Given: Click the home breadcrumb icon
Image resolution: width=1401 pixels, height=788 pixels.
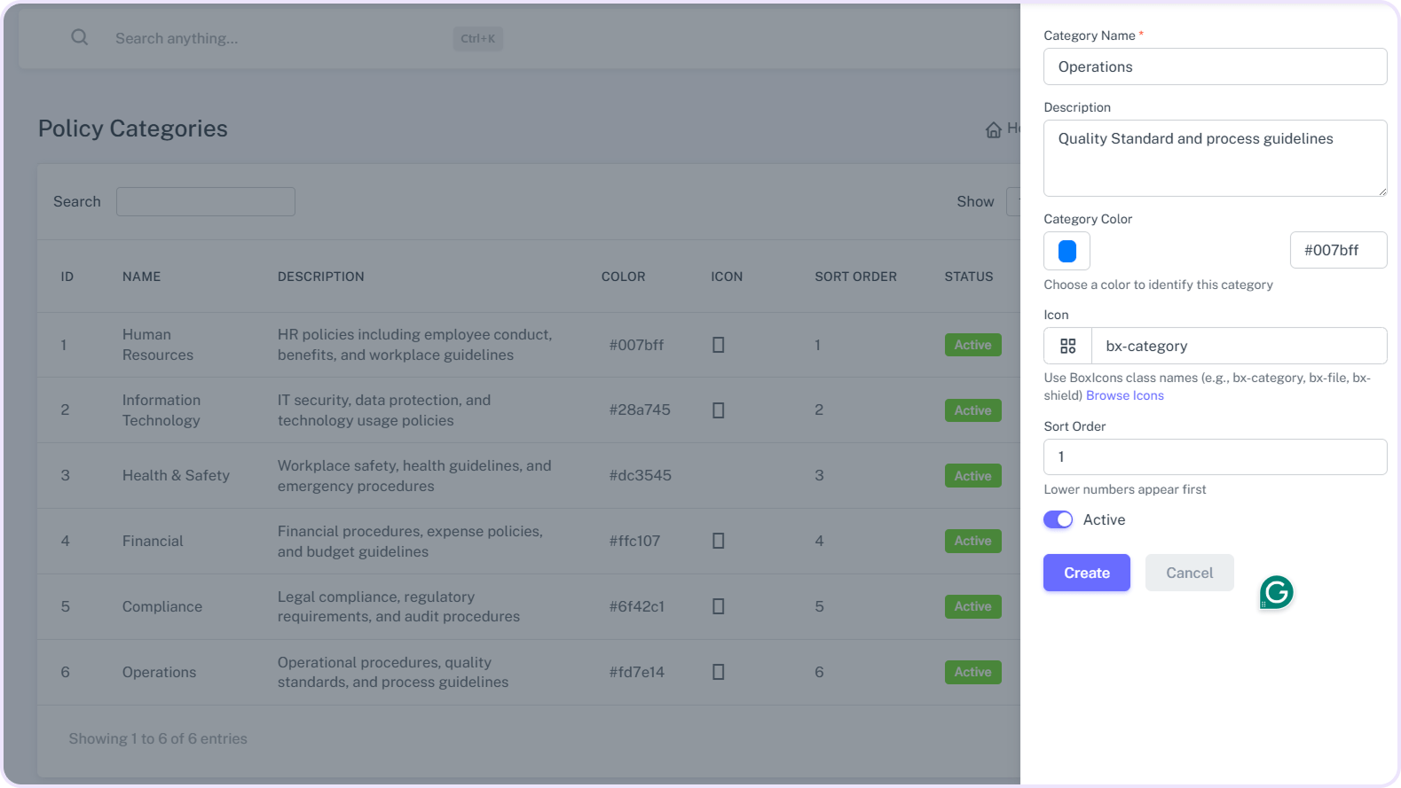Looking at the screenshot, I should click(x=993, y=130).
